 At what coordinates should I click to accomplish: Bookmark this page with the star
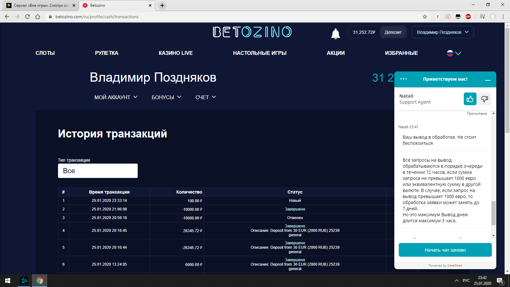coord(425,17)
